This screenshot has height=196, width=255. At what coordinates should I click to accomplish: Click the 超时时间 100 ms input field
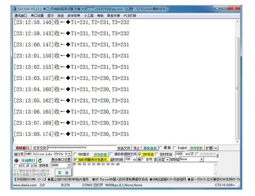pyautogui.click(x=128, y=159)
